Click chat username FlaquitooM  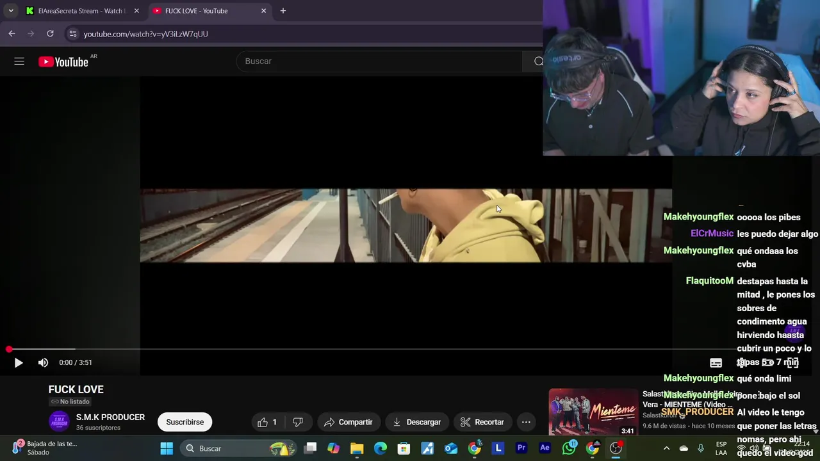[710, 280]
